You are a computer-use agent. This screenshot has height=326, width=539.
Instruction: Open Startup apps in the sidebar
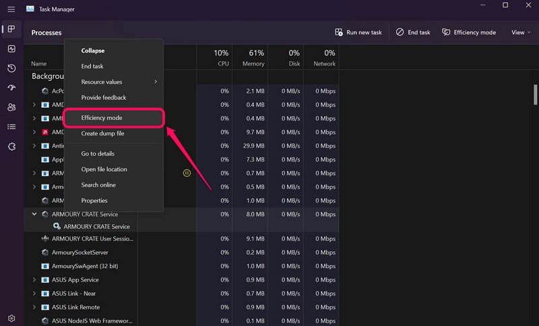click(11, 88)
